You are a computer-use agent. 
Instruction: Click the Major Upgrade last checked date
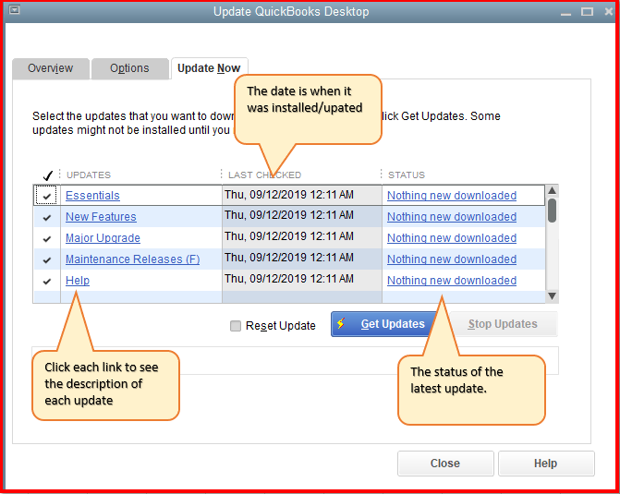click(x=302, y=236)
